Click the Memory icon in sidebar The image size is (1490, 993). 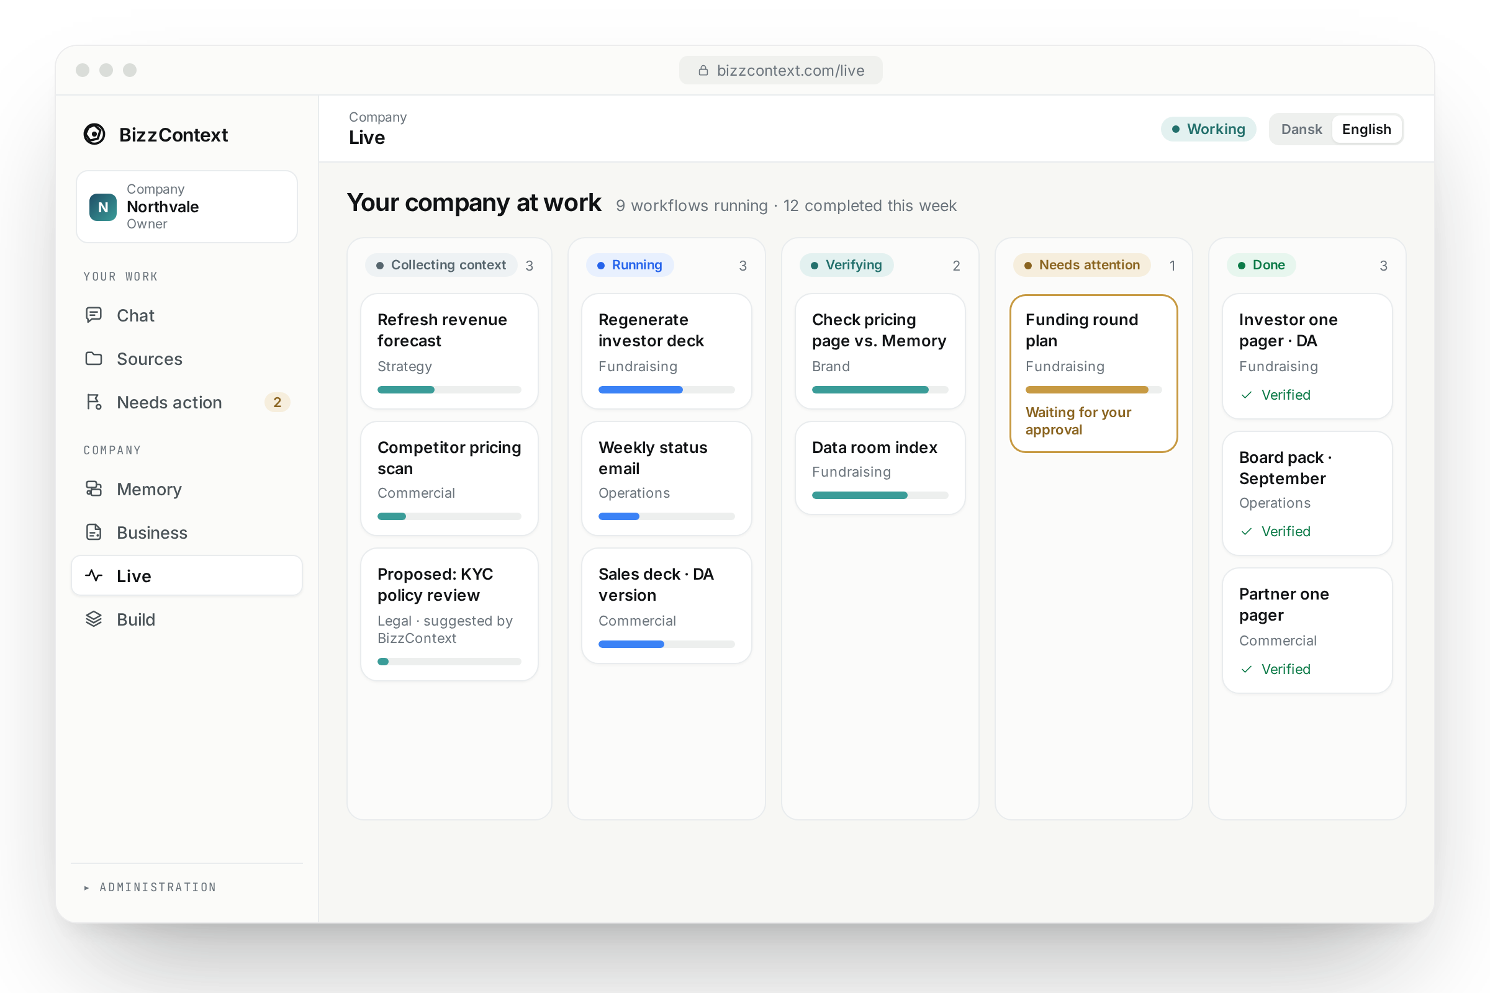(94, 489)
